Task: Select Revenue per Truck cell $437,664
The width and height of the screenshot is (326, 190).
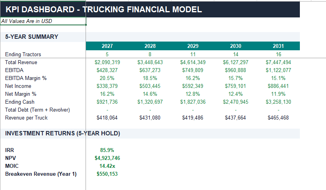Action: [x=236, y=118]
